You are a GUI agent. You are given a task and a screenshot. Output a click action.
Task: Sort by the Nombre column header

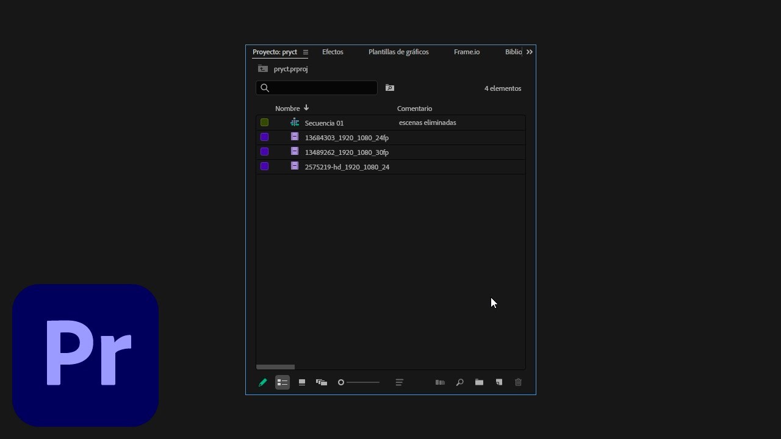click(x=287, y=109)
